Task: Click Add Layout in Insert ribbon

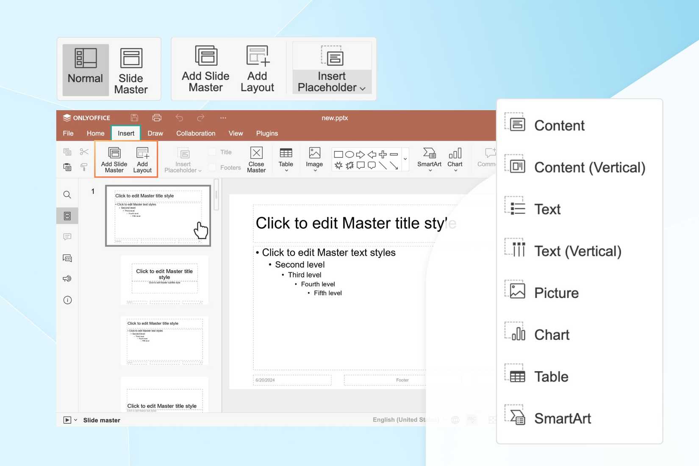Action: [142, 159]
